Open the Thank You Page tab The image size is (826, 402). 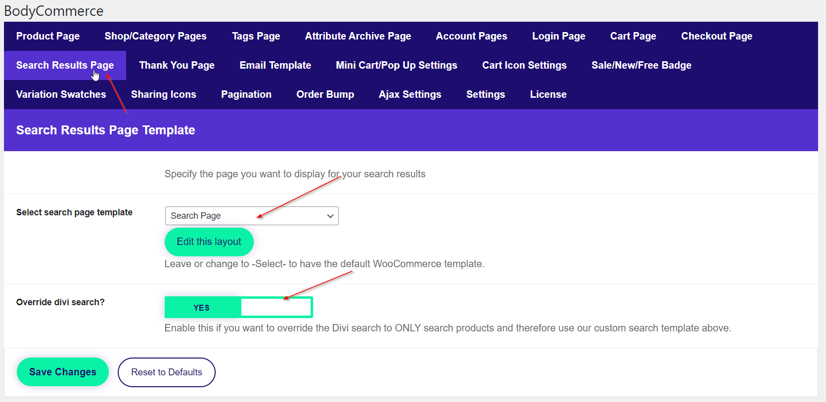click(177, 65)
